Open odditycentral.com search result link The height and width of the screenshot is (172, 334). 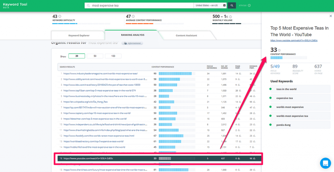tap(105, 79)
